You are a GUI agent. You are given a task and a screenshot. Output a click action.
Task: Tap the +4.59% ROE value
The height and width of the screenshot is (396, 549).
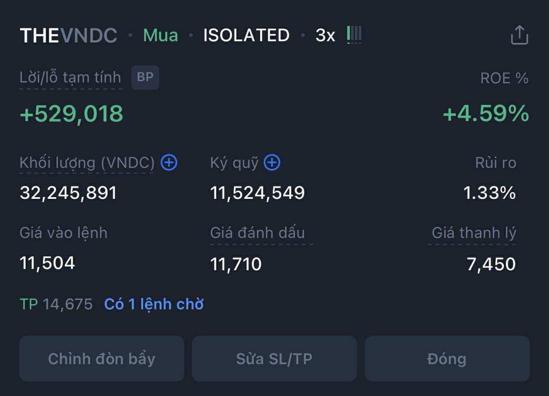(x=486, y=114)
